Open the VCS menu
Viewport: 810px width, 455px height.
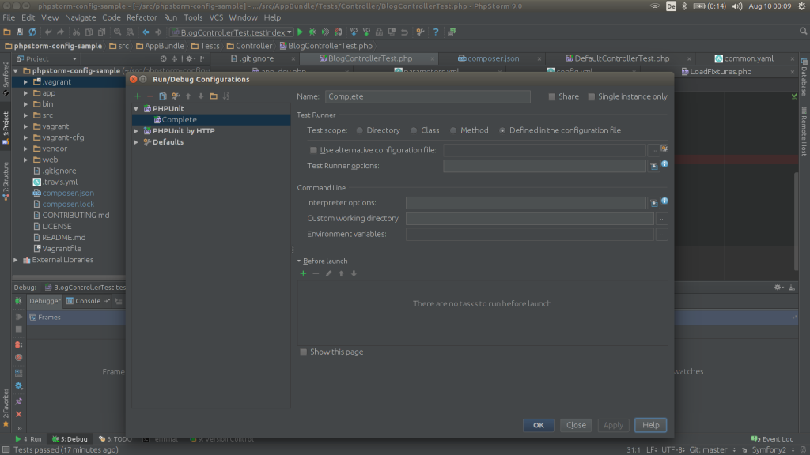click(216, 17)
